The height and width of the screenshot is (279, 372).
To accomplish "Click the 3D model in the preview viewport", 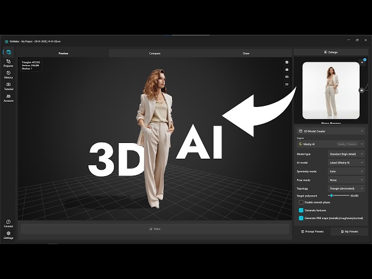I will click(x=155, y=139).
